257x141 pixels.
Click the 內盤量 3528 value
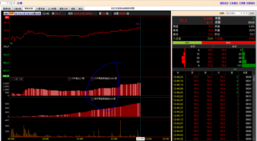(x=210, y=38)
